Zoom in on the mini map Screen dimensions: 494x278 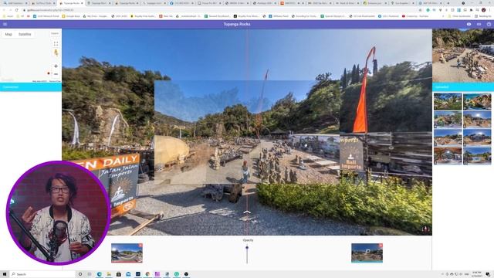(56, 66)
